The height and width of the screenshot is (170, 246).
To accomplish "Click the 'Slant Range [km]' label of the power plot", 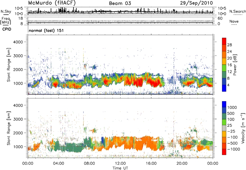I will pos(9,65).
